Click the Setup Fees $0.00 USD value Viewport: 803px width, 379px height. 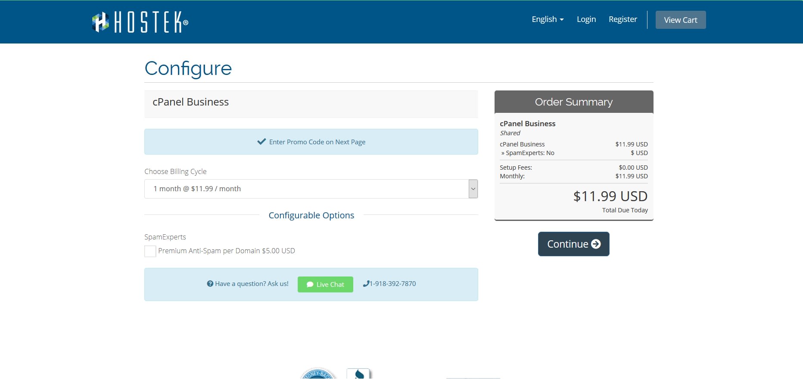pyautogui.click(x=633, y=168)
